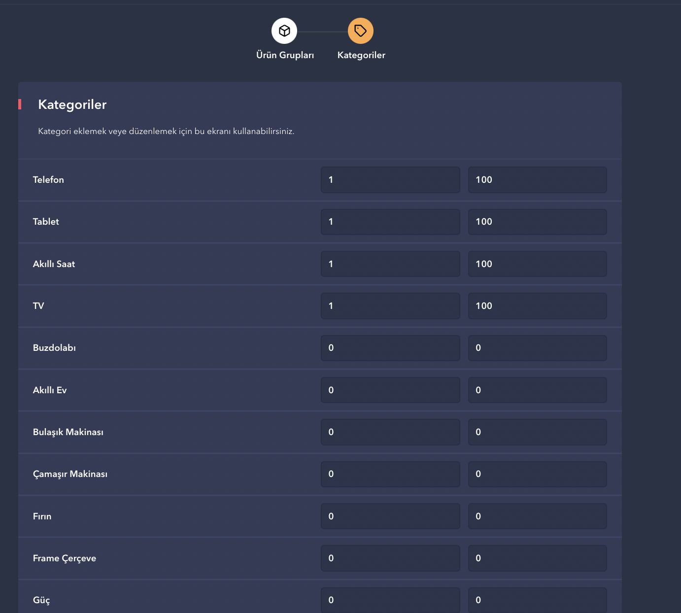Click the TV field showing 100
Viewport: 681px width, 613px height.
[537, 306]
